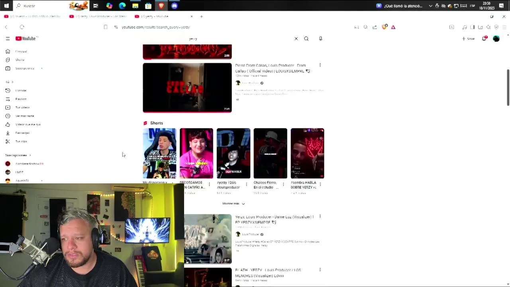Click the address bar URL
The height and width of the screenshot is (287, 510).
click(156, 27)
